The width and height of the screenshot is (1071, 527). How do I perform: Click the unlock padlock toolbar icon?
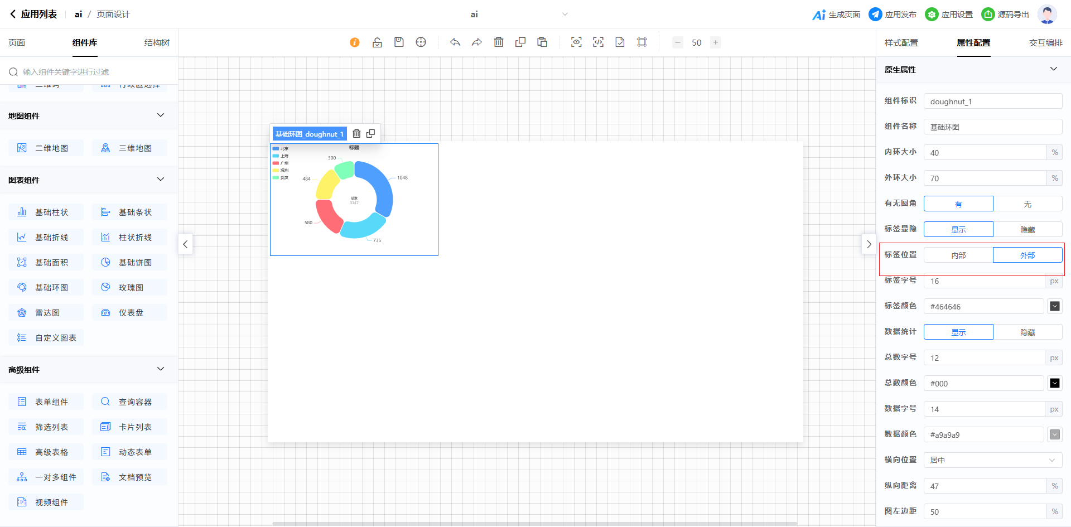[377, 42]
